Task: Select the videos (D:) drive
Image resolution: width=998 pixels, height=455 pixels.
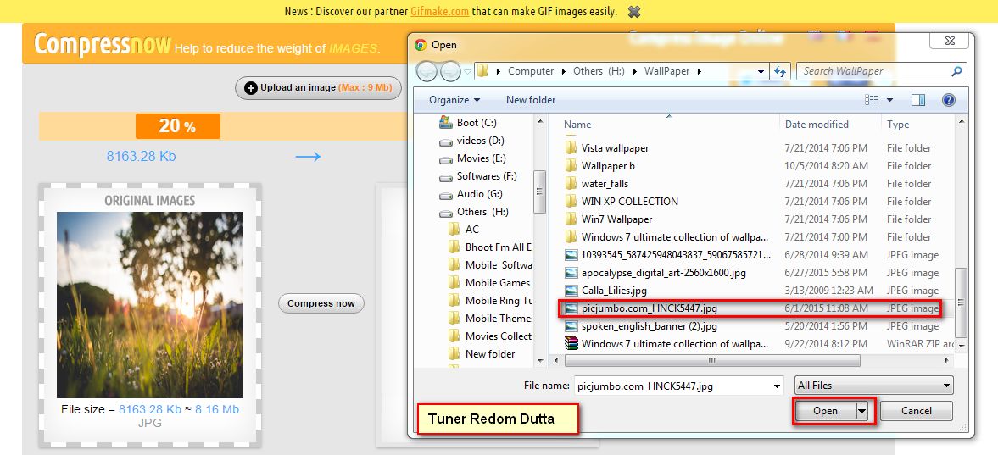Action: (471, 141)
